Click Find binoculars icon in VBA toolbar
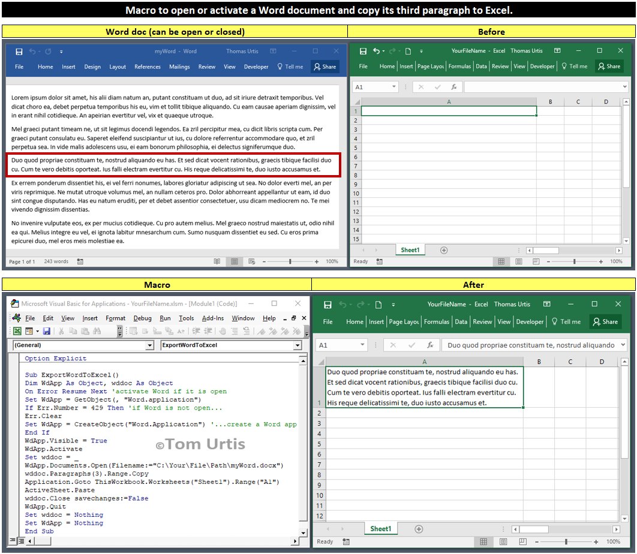The height and width of the screenshot is (554, 637). pyautogui.click(x=97, y=331)
